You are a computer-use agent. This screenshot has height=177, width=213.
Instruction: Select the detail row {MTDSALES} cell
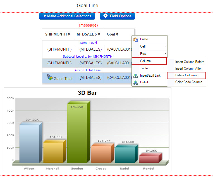tap(89, 49)
